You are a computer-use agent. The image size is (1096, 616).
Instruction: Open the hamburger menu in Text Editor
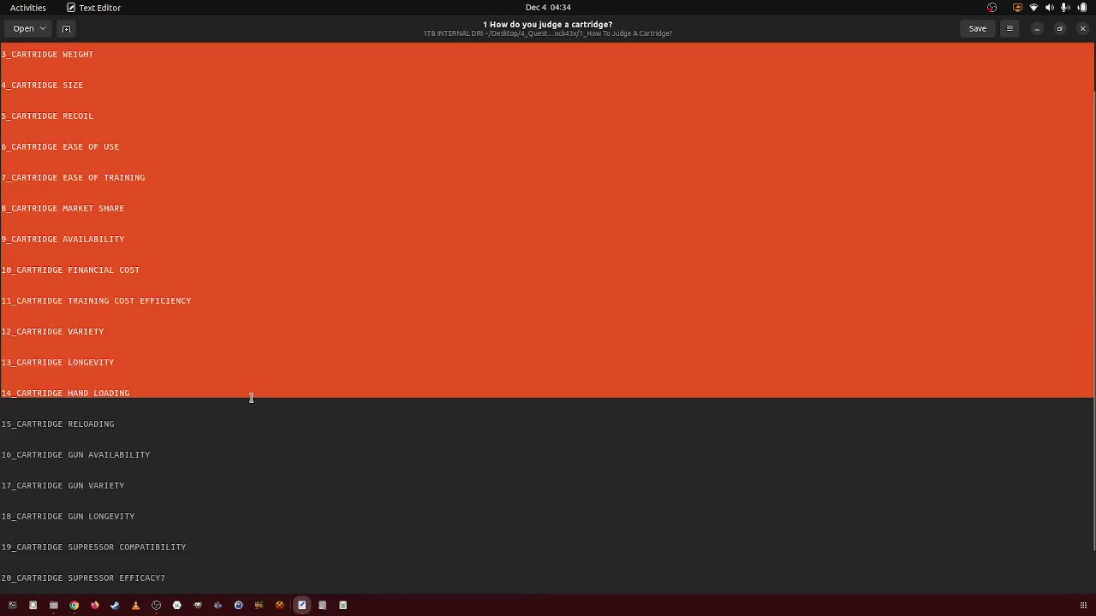click(1010, 28)
